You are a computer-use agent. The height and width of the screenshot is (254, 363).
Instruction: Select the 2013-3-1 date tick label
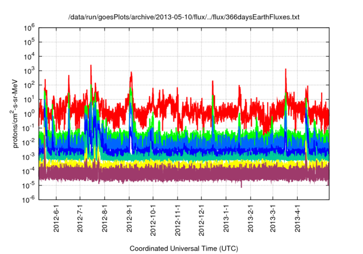click(273, 218)
